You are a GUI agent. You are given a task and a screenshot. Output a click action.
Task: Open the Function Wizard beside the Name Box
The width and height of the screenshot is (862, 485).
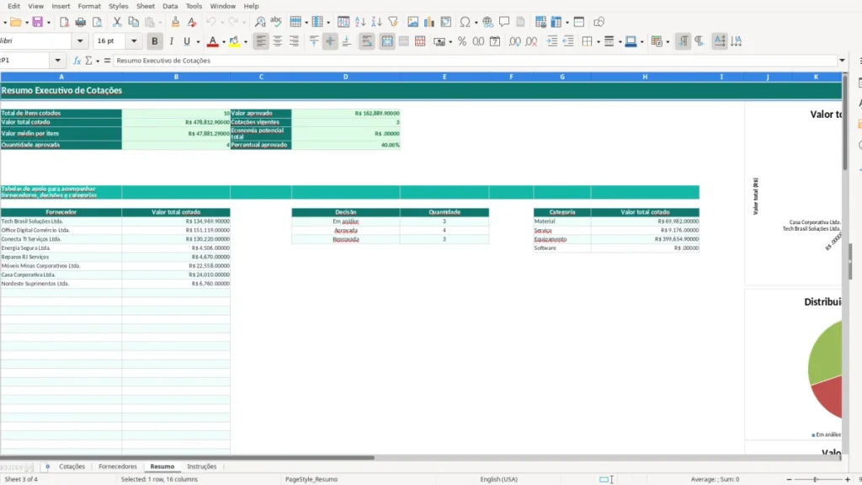(77, 61)
